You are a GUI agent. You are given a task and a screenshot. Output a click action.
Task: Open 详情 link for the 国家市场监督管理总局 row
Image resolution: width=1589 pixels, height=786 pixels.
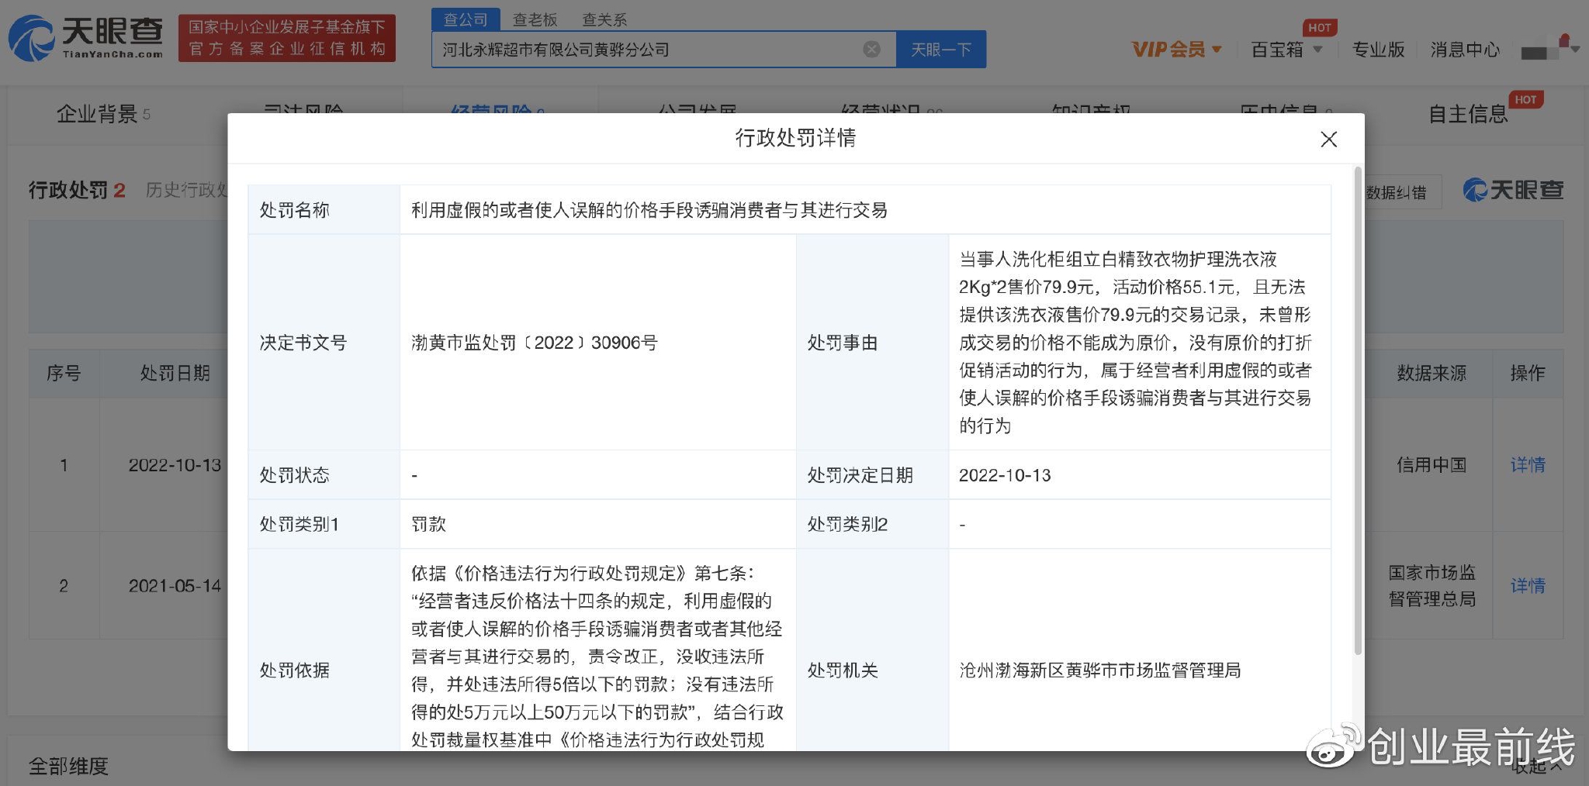pyautogui.click(x=1527, y=586)
